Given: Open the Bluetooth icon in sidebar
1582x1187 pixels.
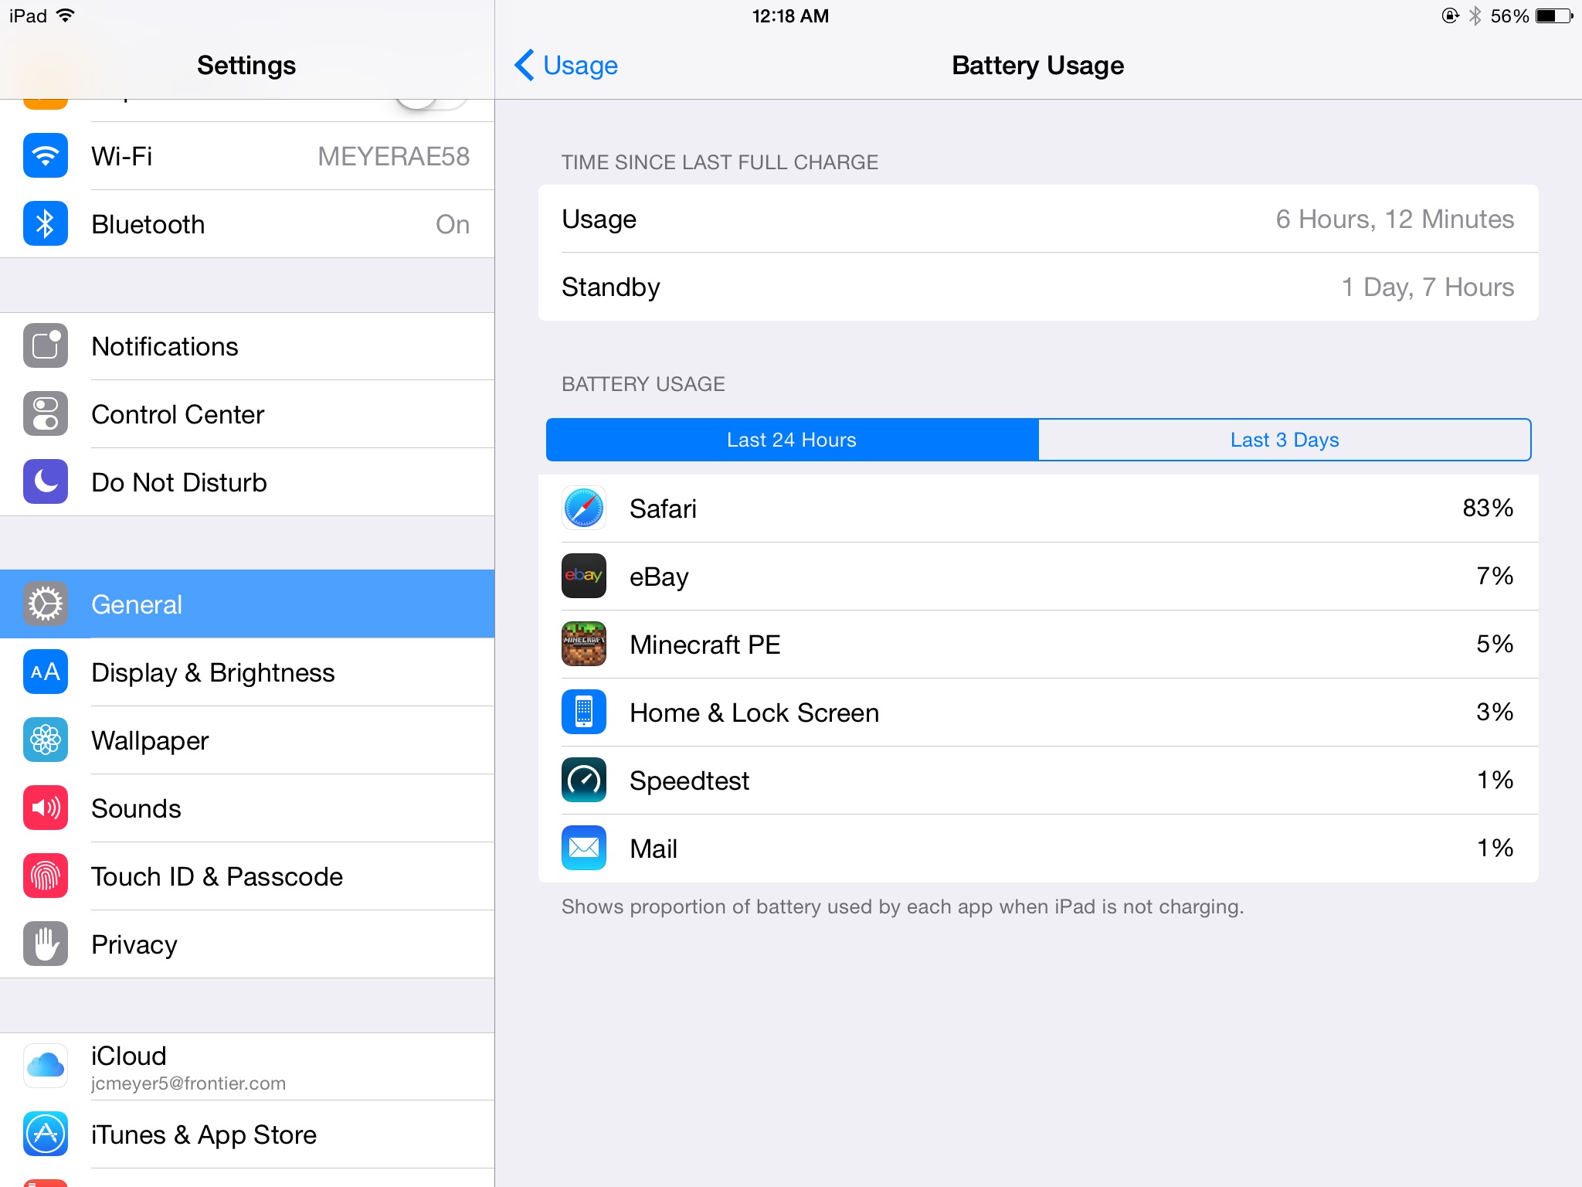Looking at the screenshot, I should pyautogui.click(x=46, y=224).
